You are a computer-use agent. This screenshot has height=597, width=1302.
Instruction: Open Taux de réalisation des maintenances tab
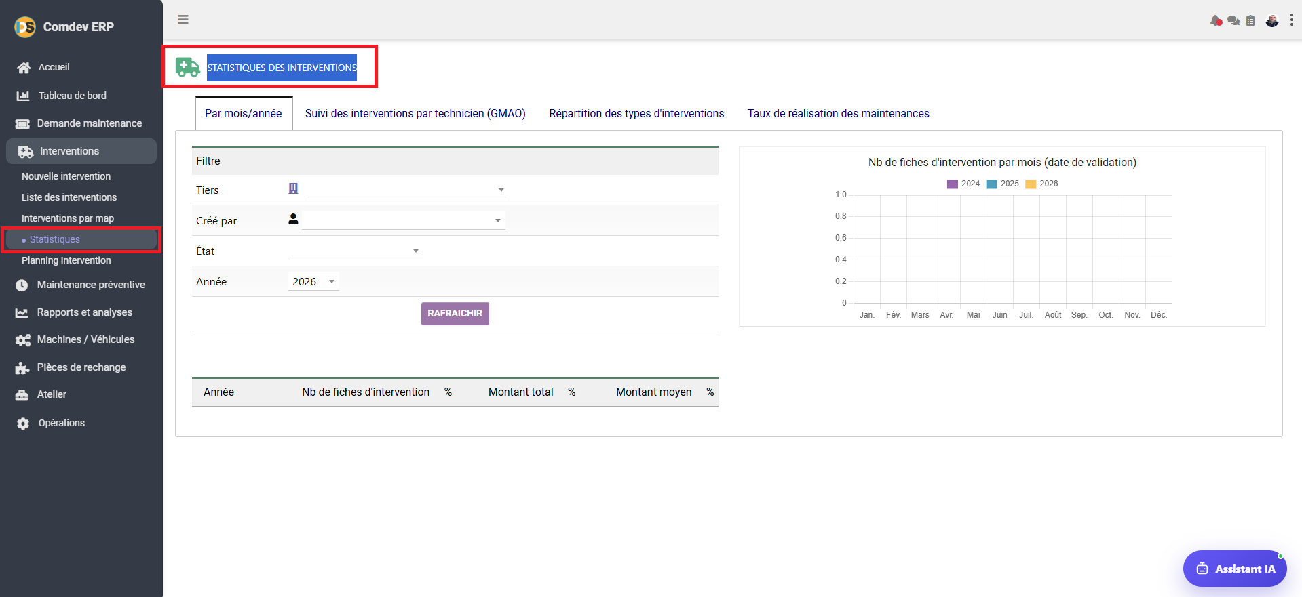839,113
